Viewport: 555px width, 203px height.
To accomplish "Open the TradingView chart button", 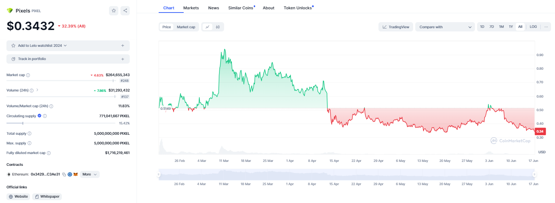I will [396, 27].
